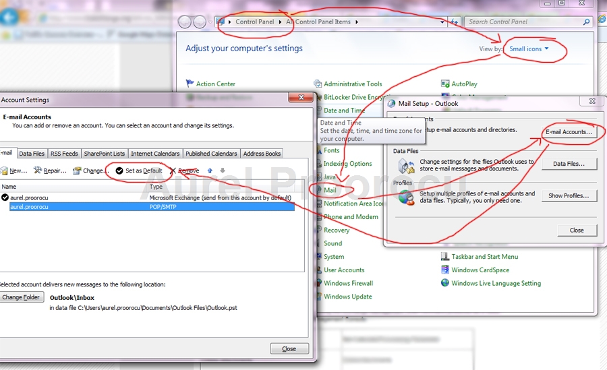
Task: Click the Profiles icon in Mail Setup
Action: click(407, 197)
